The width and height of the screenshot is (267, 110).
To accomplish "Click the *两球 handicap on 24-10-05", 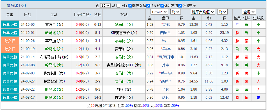I will point(165,25).
